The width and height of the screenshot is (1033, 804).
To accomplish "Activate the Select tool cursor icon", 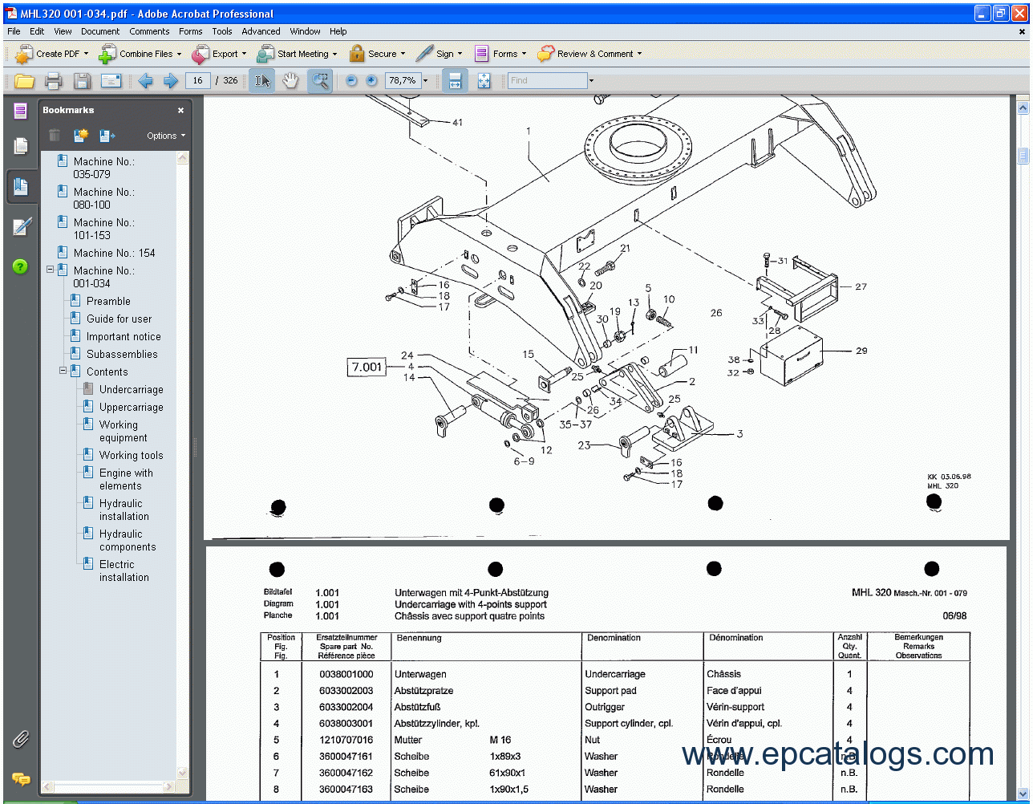I will click(x=262, y=80).
